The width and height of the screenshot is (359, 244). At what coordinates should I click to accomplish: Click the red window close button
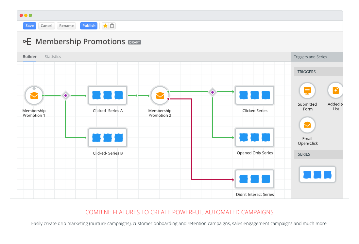coord(21,15)
